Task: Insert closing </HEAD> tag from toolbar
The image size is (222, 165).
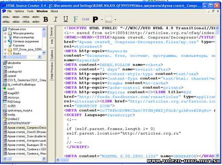Action: [16, 22]
